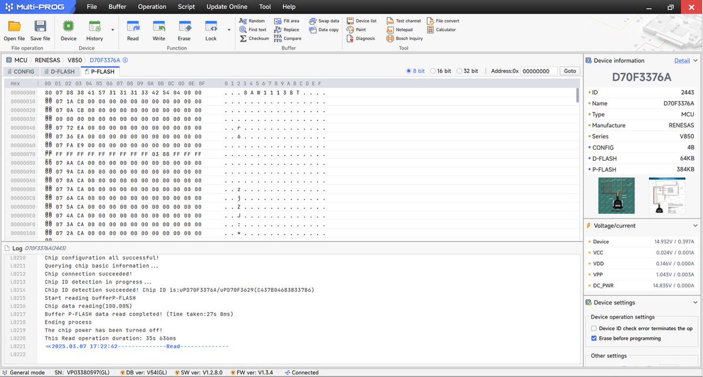This screenshot has width=703, height=377.
Task: Click the Address input field
Action: [539, 71]
